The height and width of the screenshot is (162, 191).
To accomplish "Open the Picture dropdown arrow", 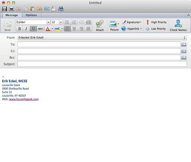I will [118, 24].
